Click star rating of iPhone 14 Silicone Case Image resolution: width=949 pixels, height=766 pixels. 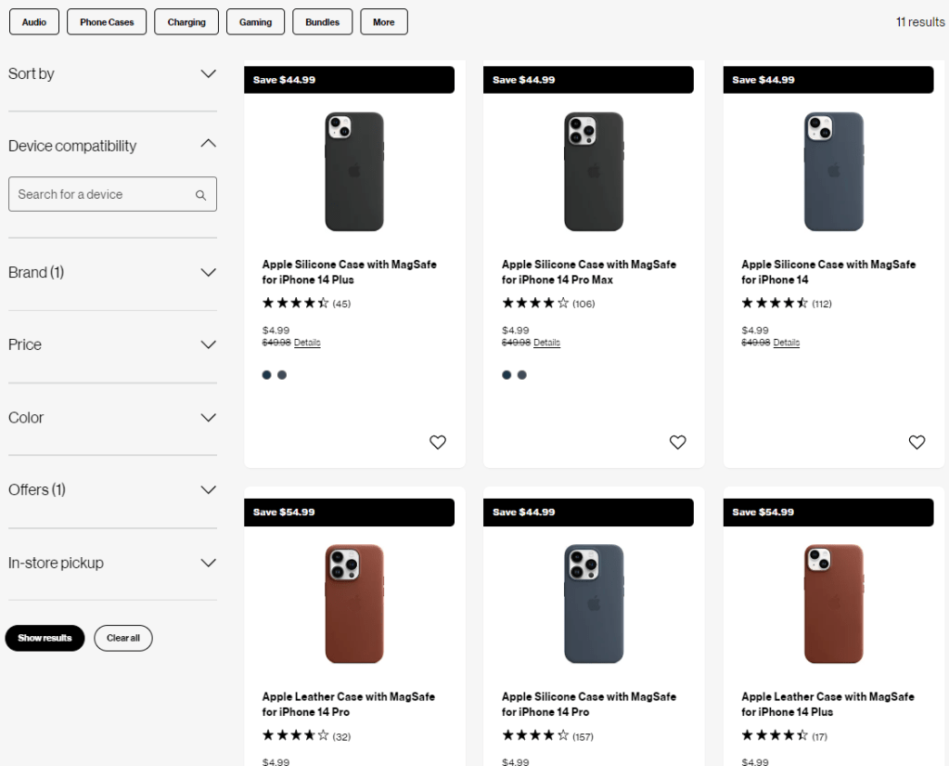pyautogui.click(x=775, y=303)
